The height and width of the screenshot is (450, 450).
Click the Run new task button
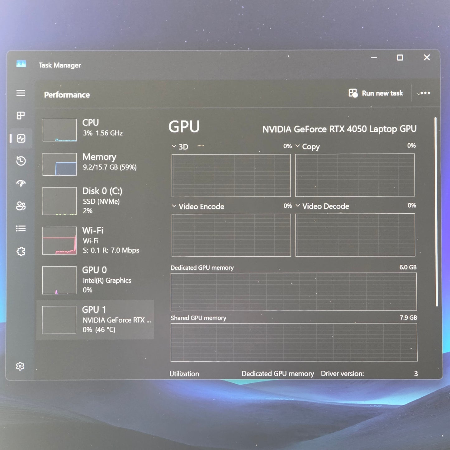point(376,93)
